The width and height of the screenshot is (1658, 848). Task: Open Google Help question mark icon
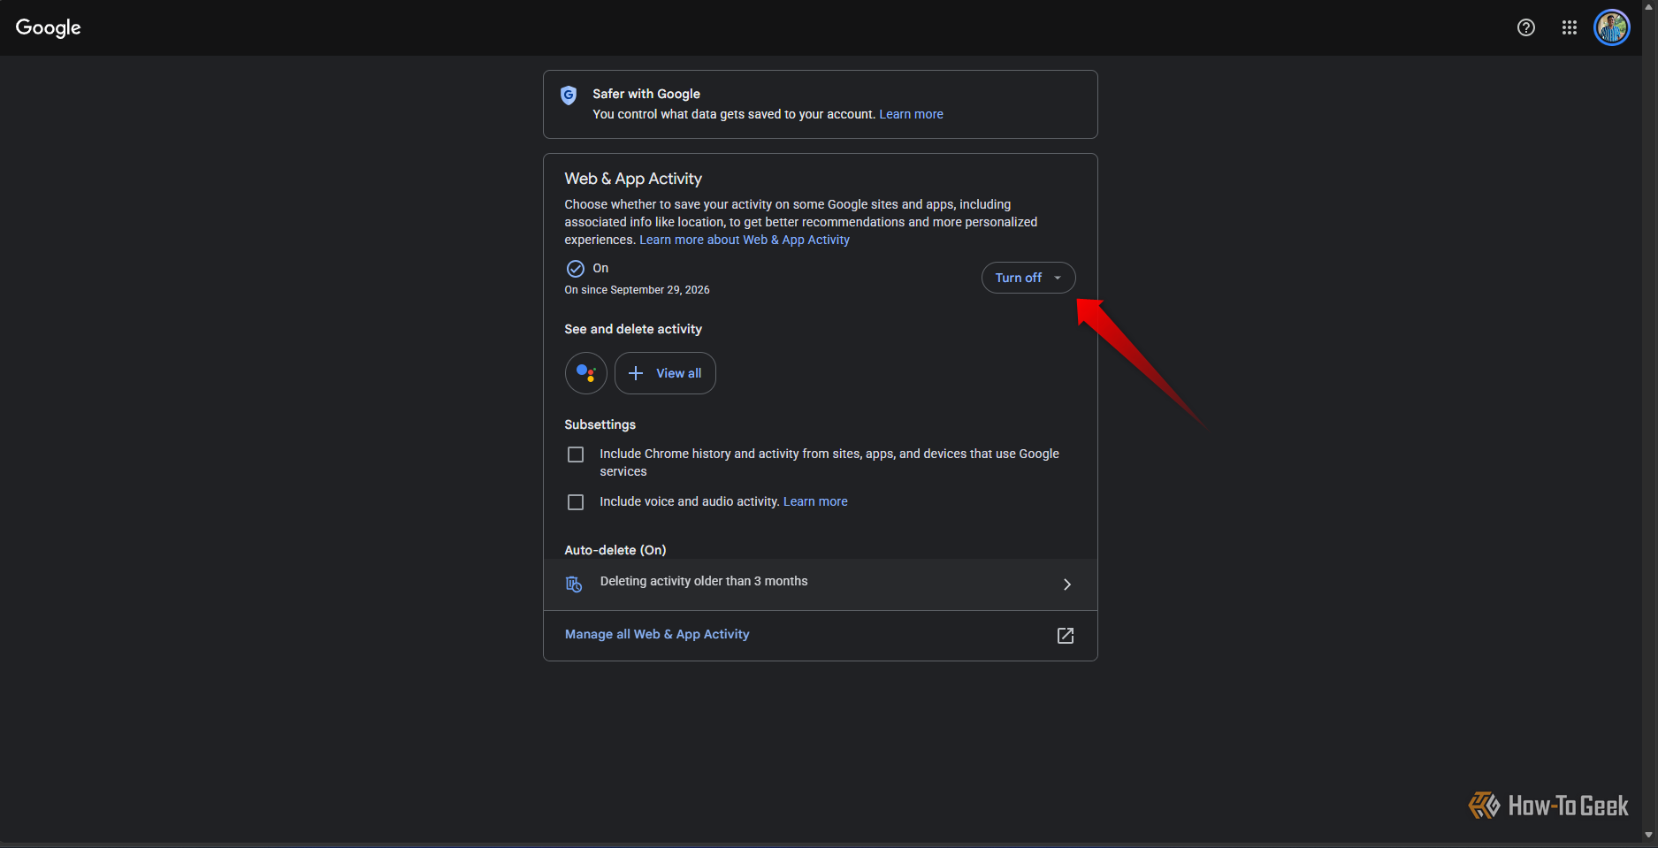click(1525, 27)
